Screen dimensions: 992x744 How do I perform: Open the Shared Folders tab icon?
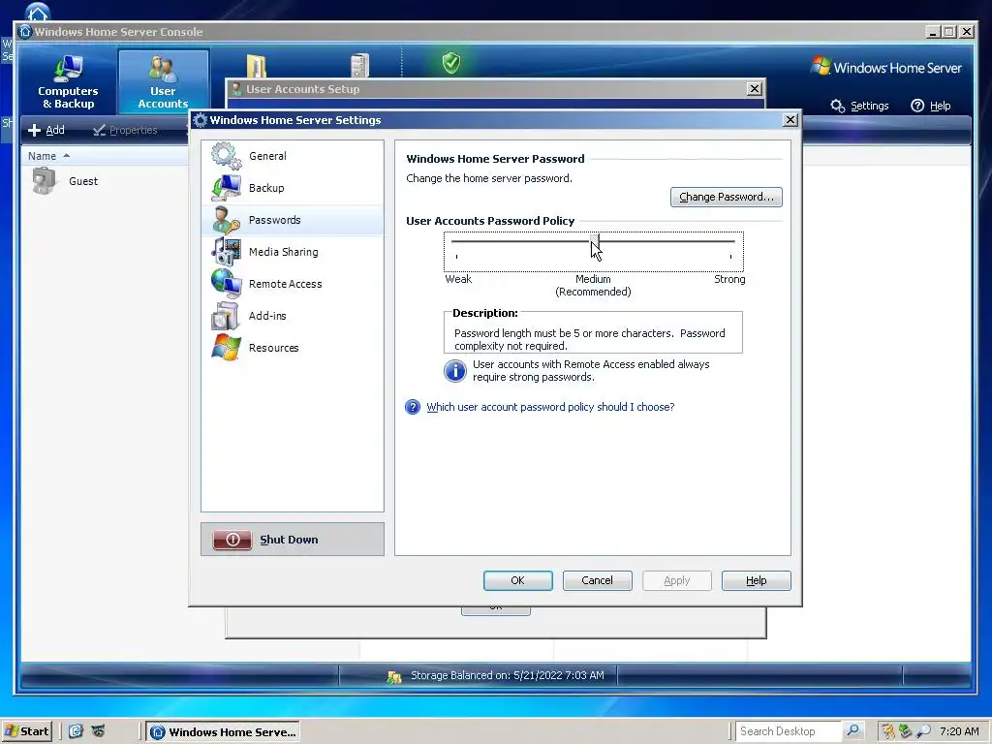click(256, 65)
